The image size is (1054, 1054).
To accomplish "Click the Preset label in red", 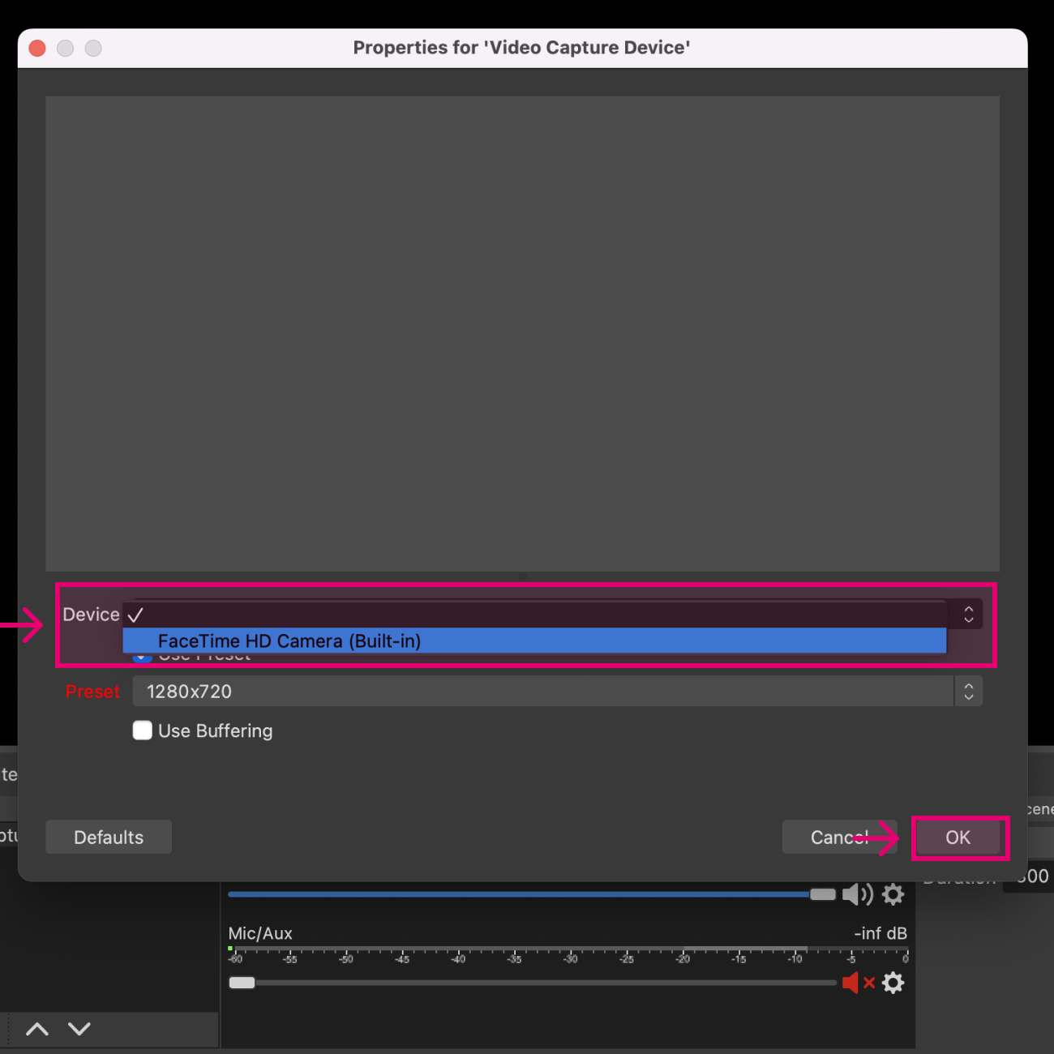I will 92,692.
